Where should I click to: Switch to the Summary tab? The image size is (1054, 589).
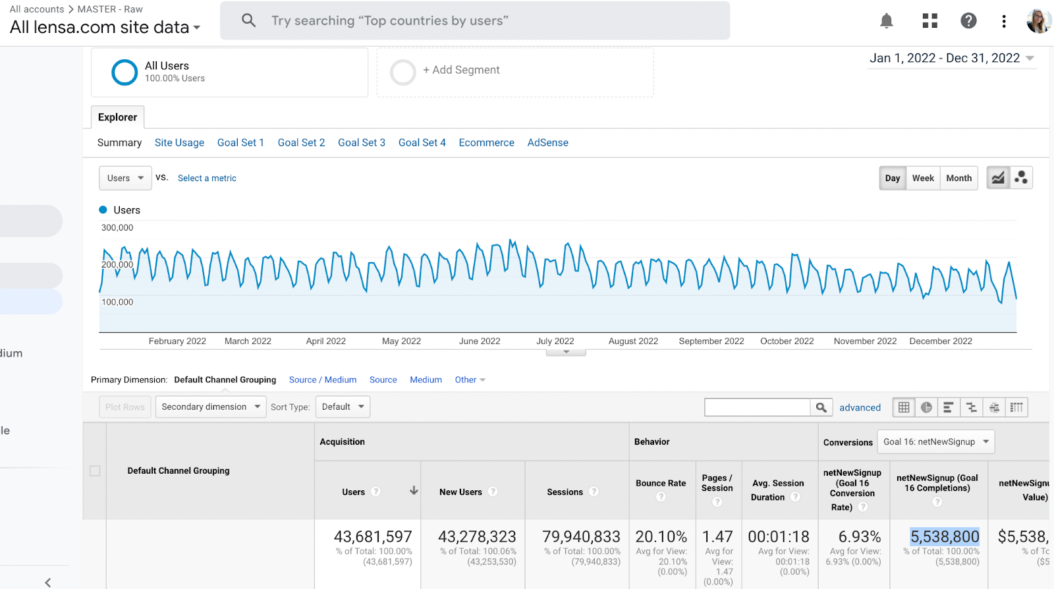point(119,142)
